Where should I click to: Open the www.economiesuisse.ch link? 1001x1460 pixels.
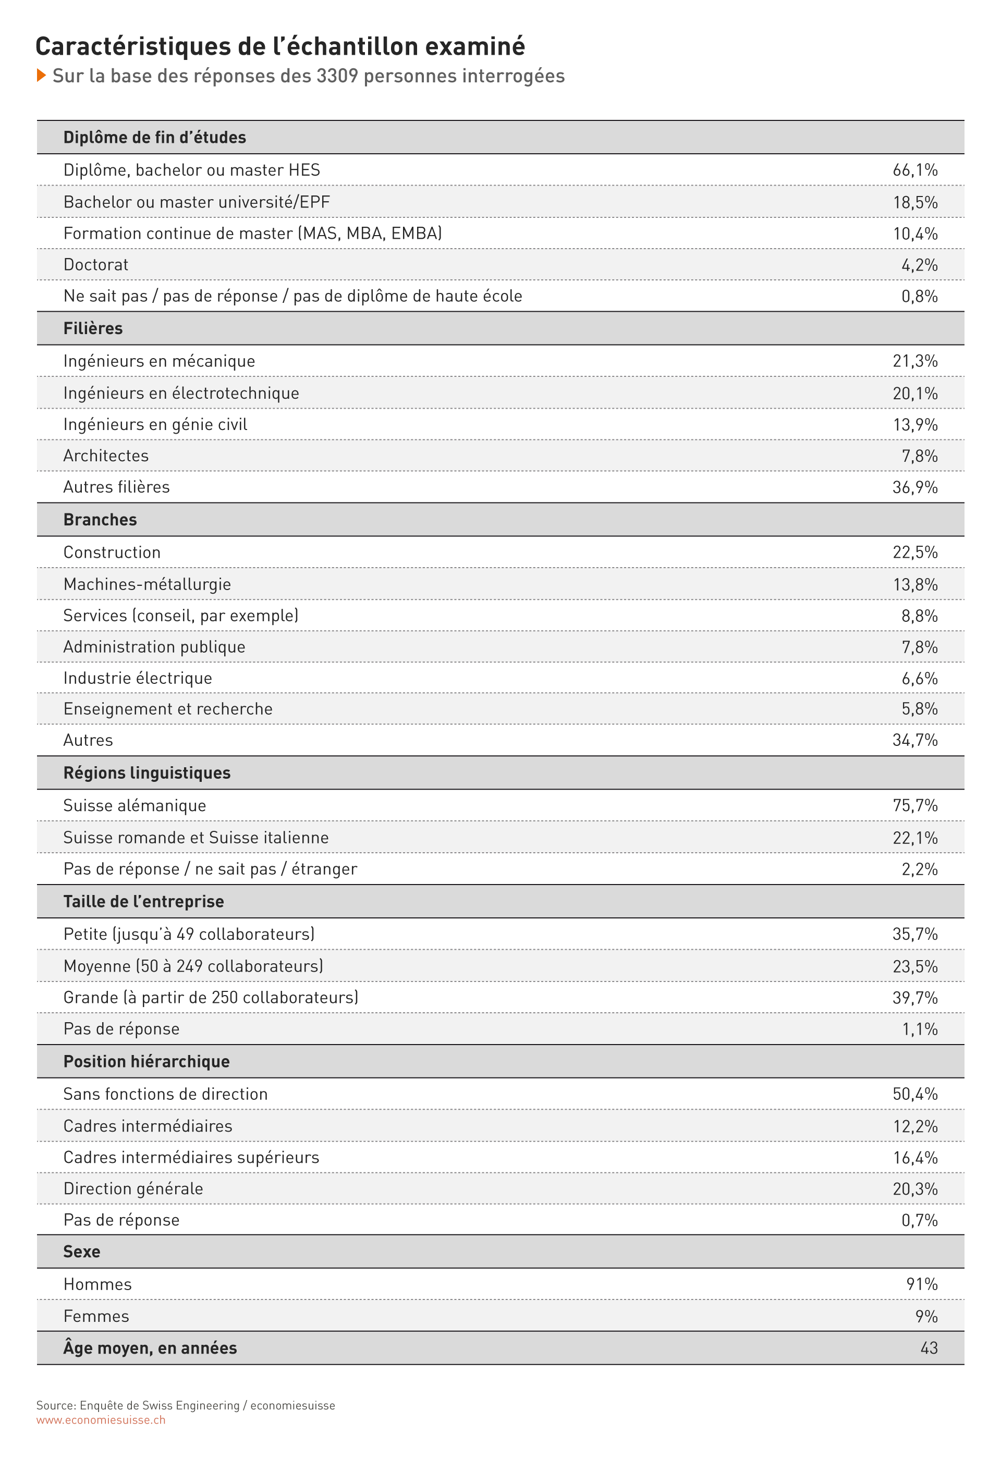coord(101,1420)
